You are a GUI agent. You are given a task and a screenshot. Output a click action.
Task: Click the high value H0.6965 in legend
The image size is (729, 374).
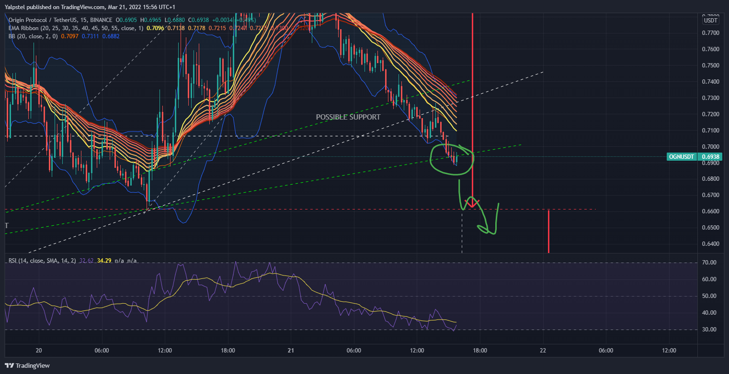tap(151, 20)
